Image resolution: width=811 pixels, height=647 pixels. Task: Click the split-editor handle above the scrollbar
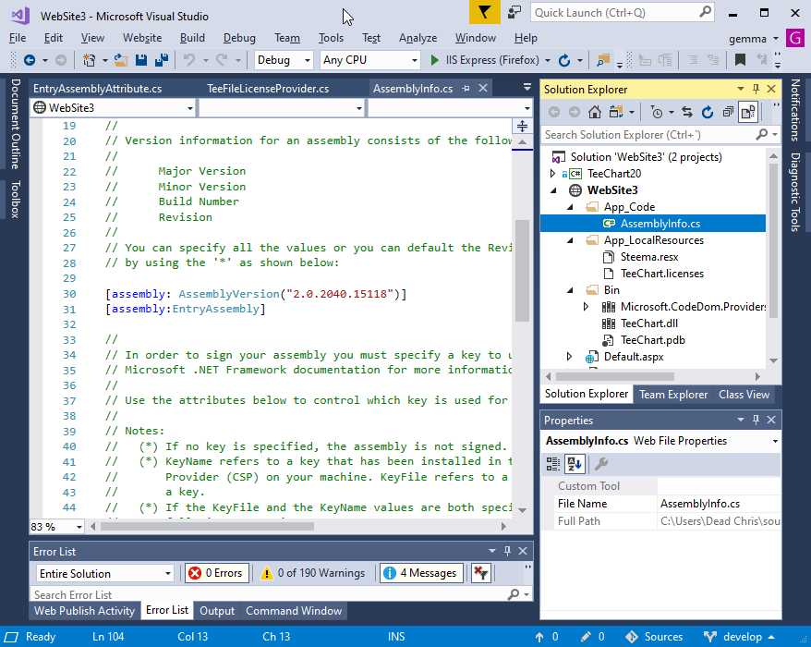[x=523, y=126]
